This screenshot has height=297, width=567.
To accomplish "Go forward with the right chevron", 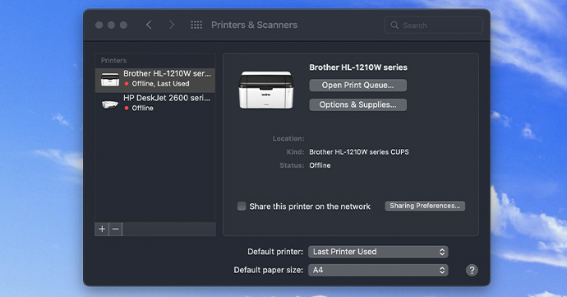I will [172, 25].
